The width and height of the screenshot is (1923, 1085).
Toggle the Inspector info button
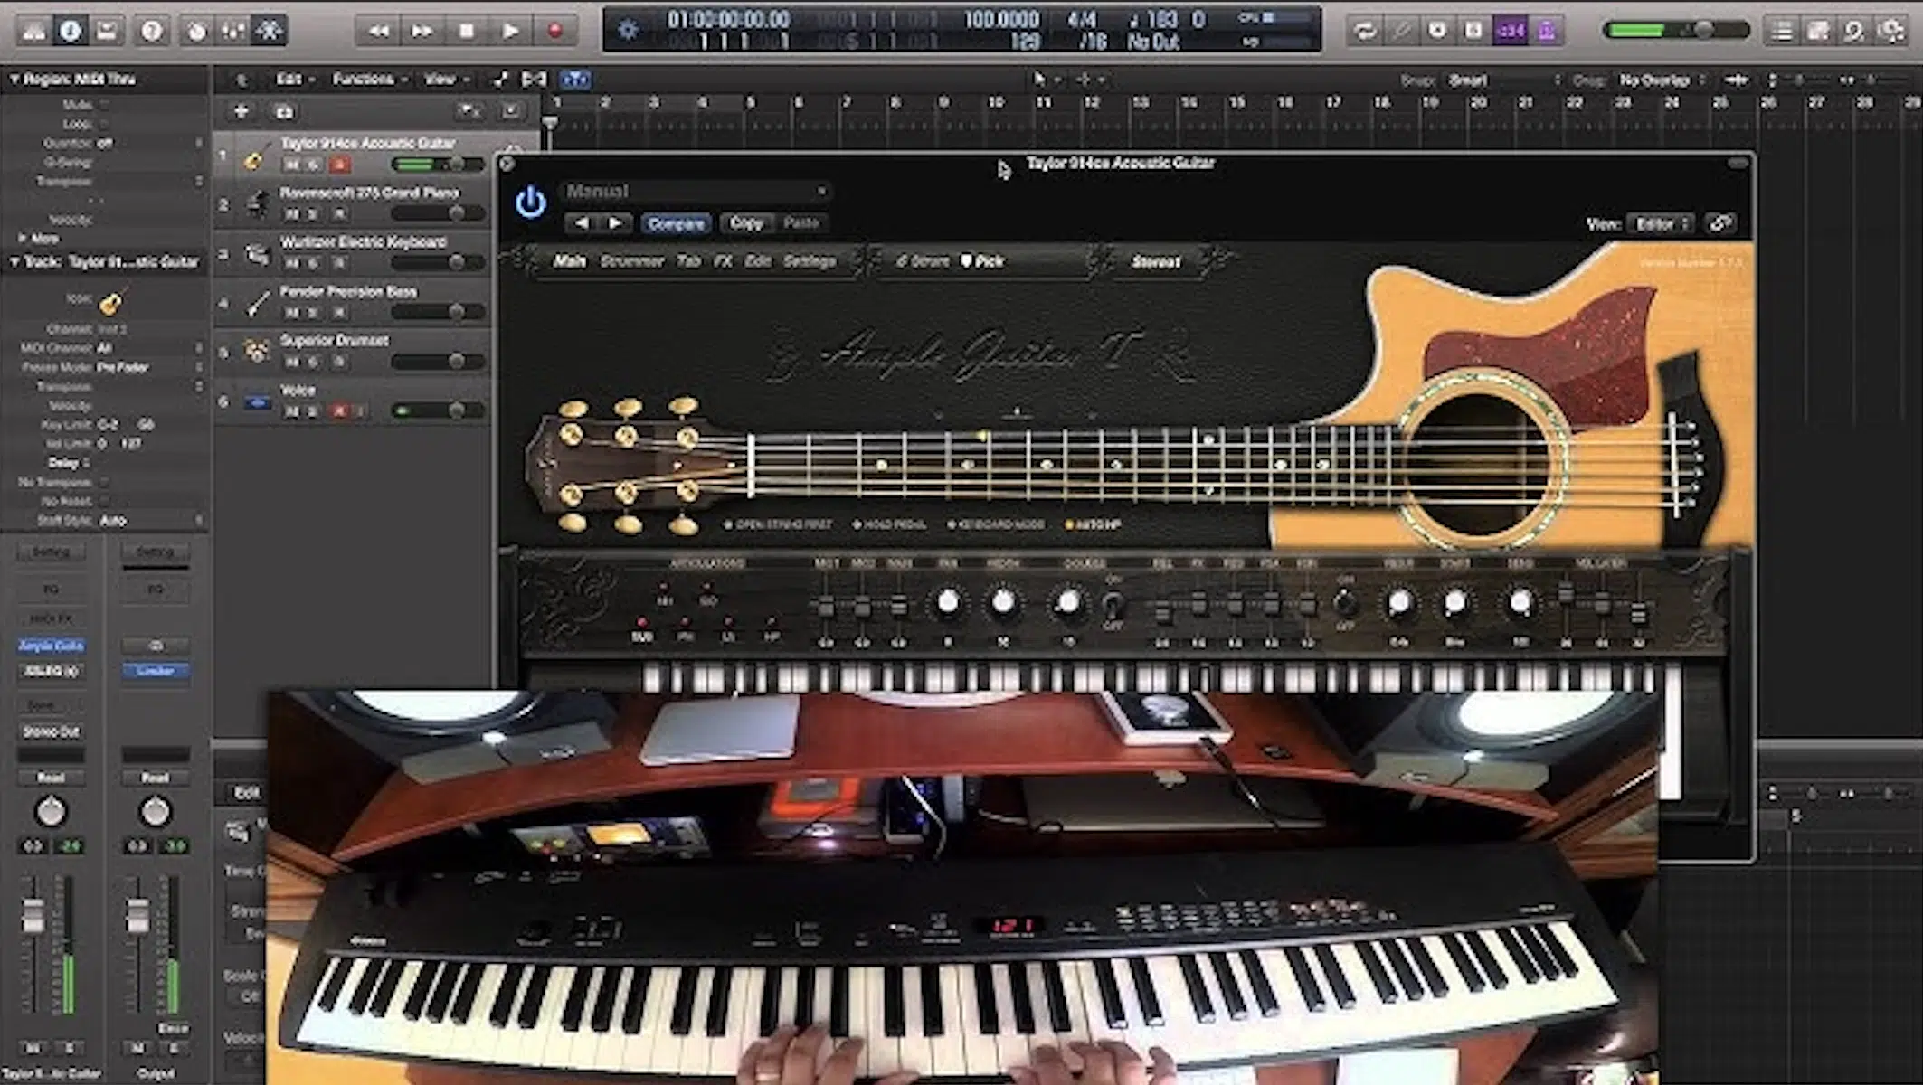(x=71, y=31)
